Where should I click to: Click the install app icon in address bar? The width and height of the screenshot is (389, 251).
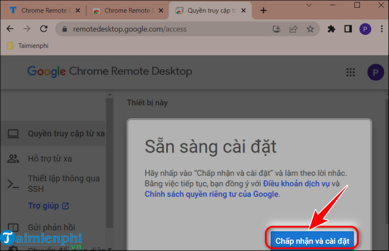tap(277, 29)
